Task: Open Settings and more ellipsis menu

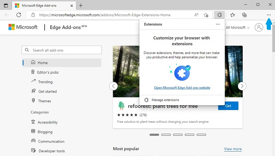Action: point(269,15)
